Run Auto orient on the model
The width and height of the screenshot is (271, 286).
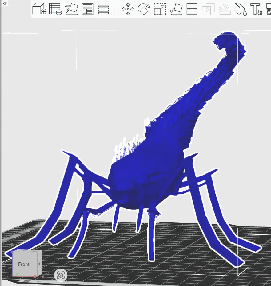click(x=71, y=9)
